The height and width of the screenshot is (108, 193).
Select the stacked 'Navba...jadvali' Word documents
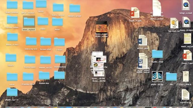pos(143,61)
